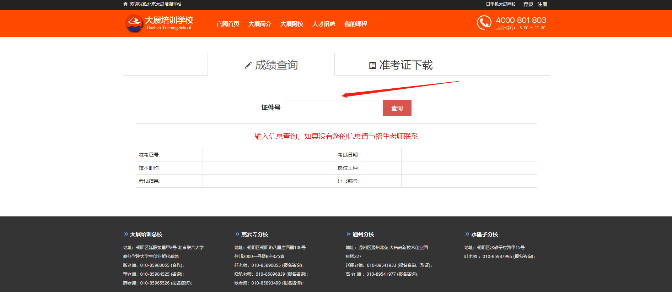Image resolution: width=672 pixels, height=292 pixels.
Task: Click the phone hotline icon
Action: click(x=484, y=23)
